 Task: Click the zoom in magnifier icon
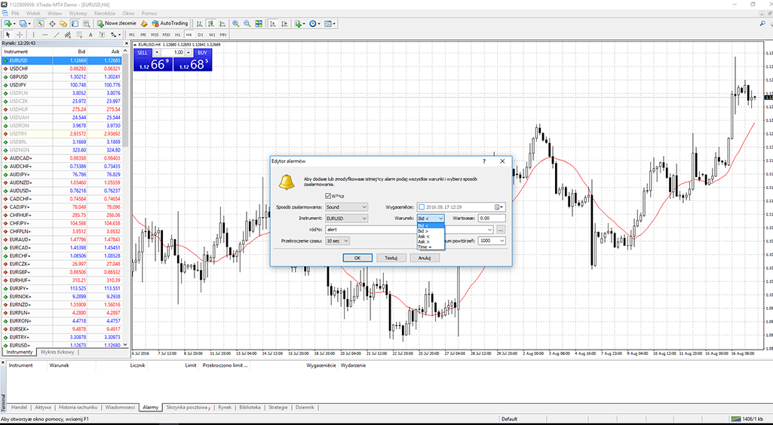pos(235,23)
